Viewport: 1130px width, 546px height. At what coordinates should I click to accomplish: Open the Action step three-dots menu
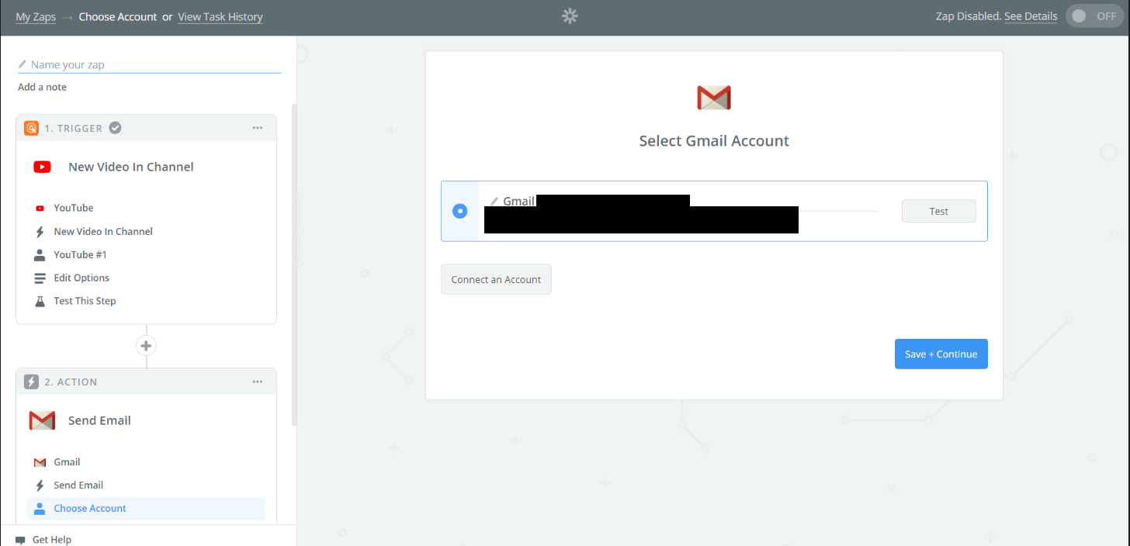click(258, 382)
